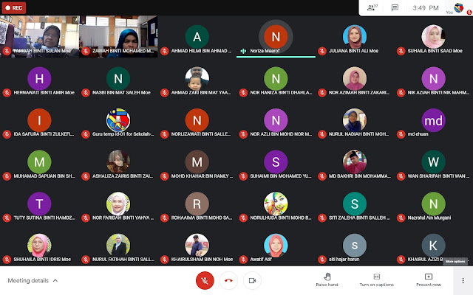Click JULIANA BINTI ALI profile picture

point(355,37)
